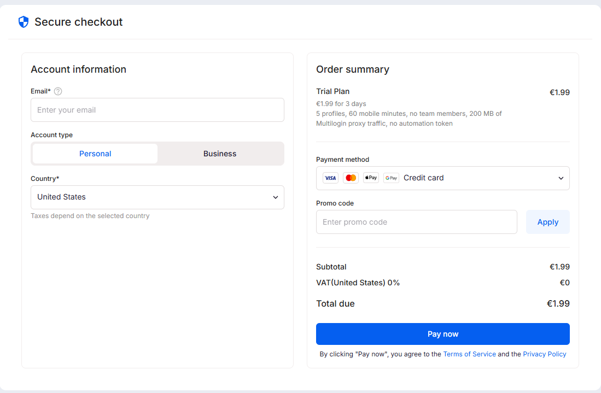Select the Order summary section header
This screenshot has height=393, width=601.
coord(353,69)
